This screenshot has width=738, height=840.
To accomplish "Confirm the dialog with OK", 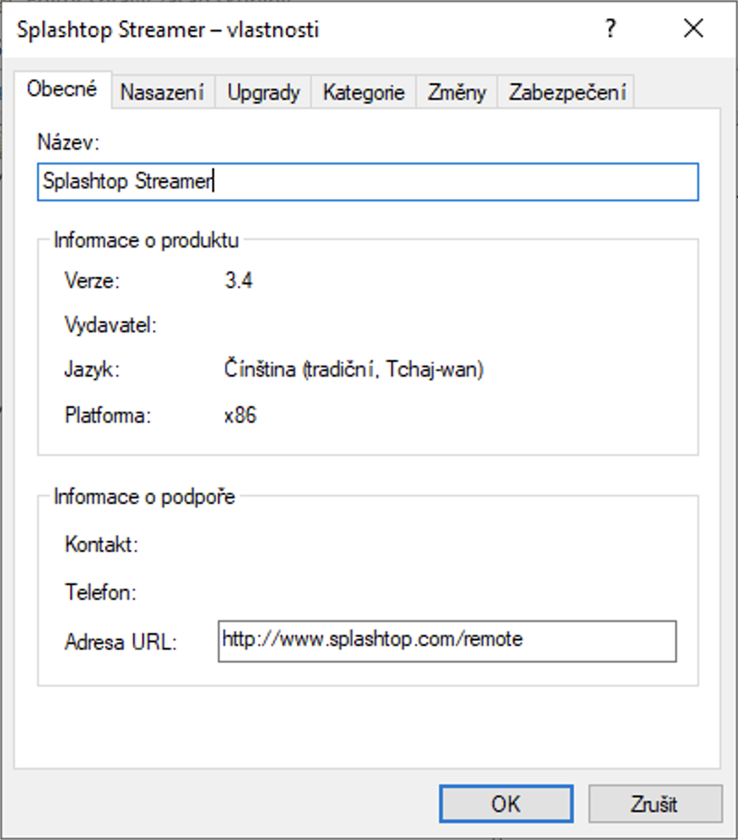I will [x=506, y=804].
